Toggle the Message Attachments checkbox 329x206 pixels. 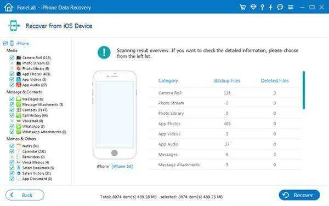[12, 104]
